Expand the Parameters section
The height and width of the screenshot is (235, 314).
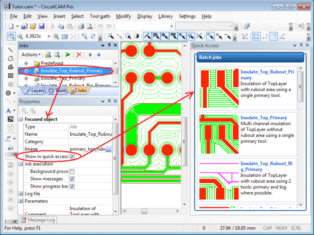pos(21,201)
